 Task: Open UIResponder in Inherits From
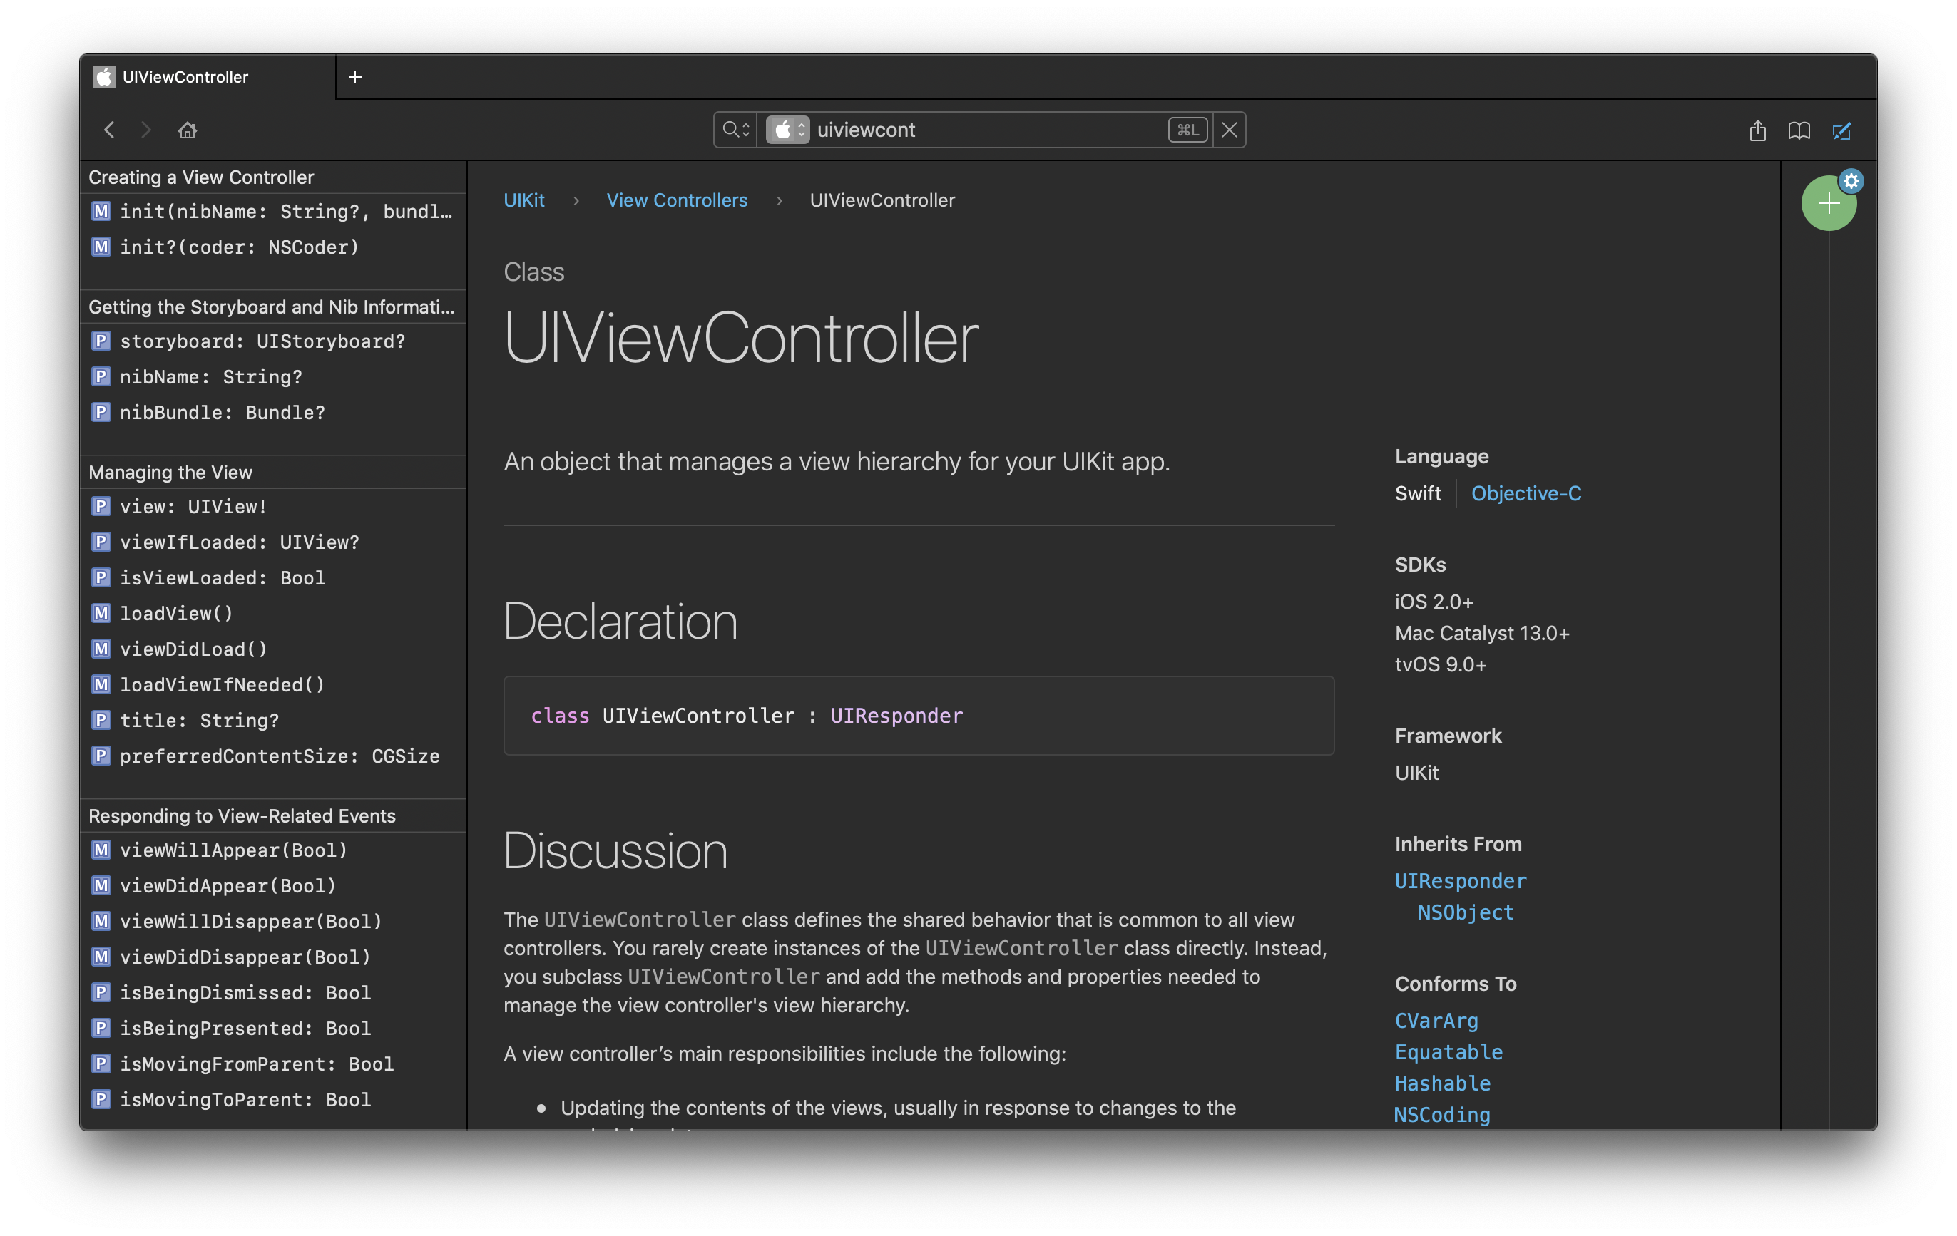pyautogui.click(x=1461, y=881)
